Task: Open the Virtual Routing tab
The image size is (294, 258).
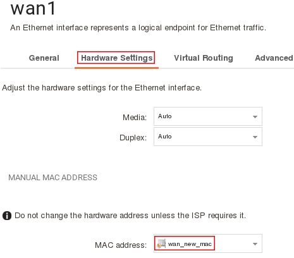Action: 204,58
